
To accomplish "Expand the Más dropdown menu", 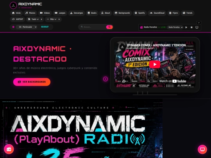I will pyautogui.click(x=53, y=19).
